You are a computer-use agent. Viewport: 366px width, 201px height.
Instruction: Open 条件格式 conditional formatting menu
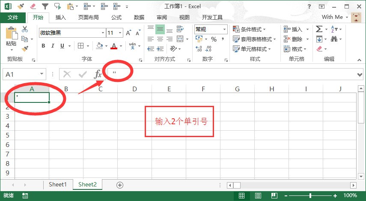click(249, 30)
